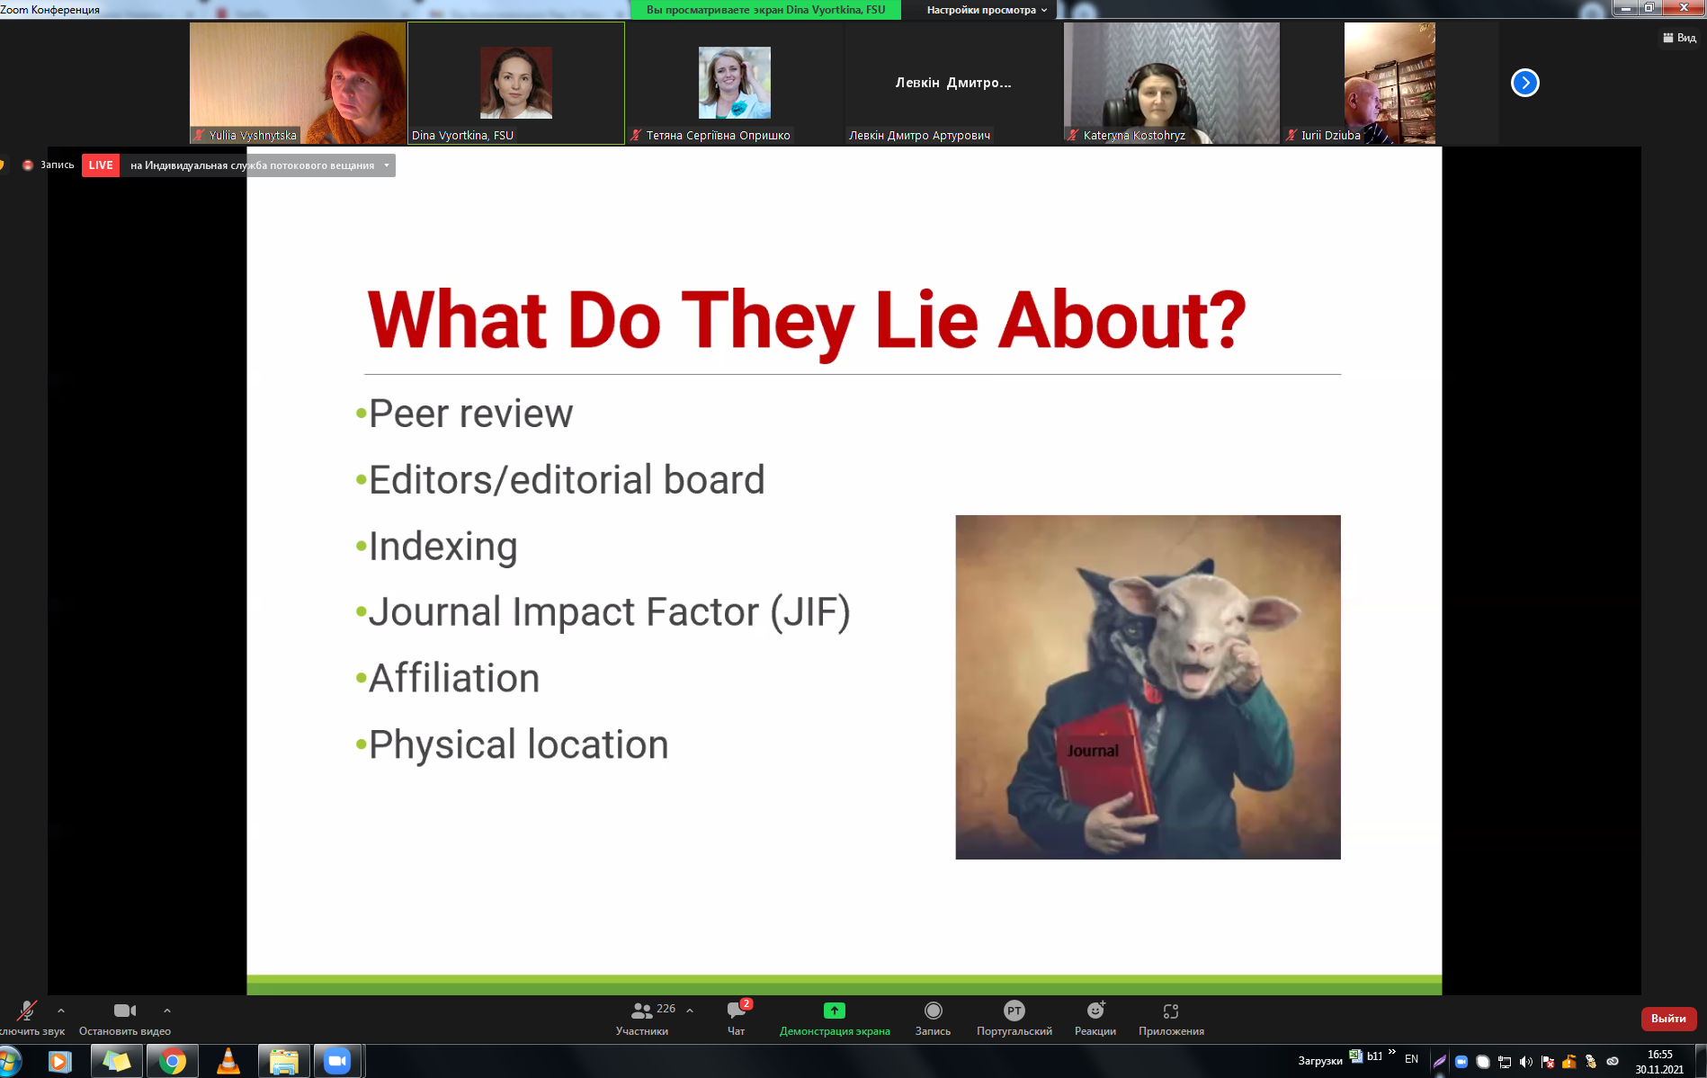The width and height of the screenshot is (1707, 1078).
Task: Open the Reactions menu icon
Action: tap(1095, 1011)
